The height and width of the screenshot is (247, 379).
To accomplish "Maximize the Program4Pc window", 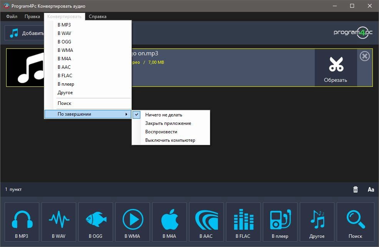I will click(352, 6).
